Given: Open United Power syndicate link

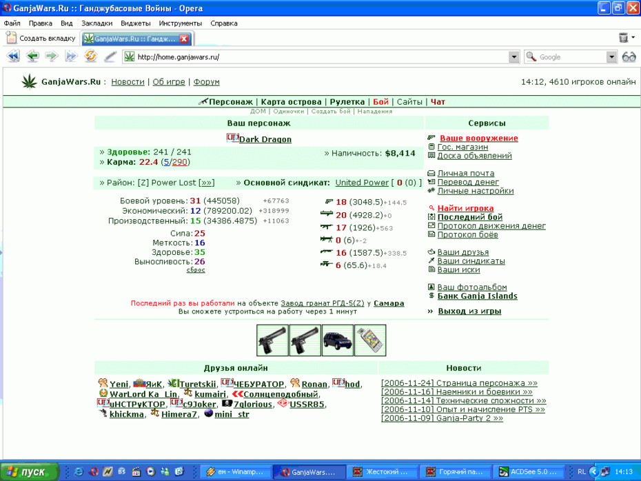Looking at the screenshot, I should pos(362,183).
